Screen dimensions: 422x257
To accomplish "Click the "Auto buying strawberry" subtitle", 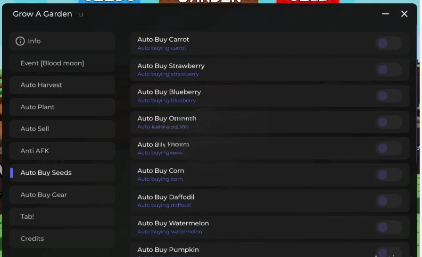I will tap(168, 74).
